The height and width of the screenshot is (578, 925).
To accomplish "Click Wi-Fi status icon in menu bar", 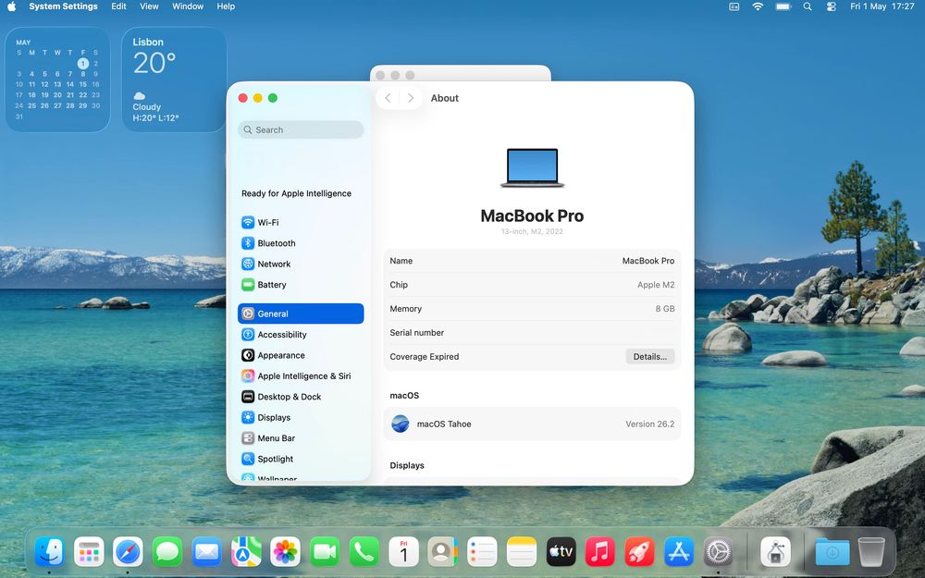I will pyautogui.click(x=758, y=6).
